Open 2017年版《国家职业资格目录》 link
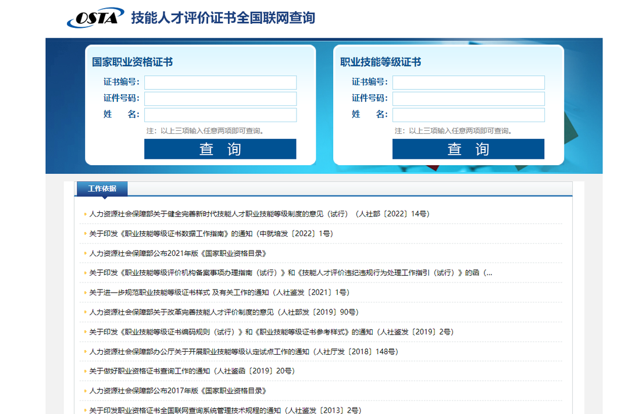Image resolution: width=628 pixels, height=414 pixels. [x=178, y=390]
